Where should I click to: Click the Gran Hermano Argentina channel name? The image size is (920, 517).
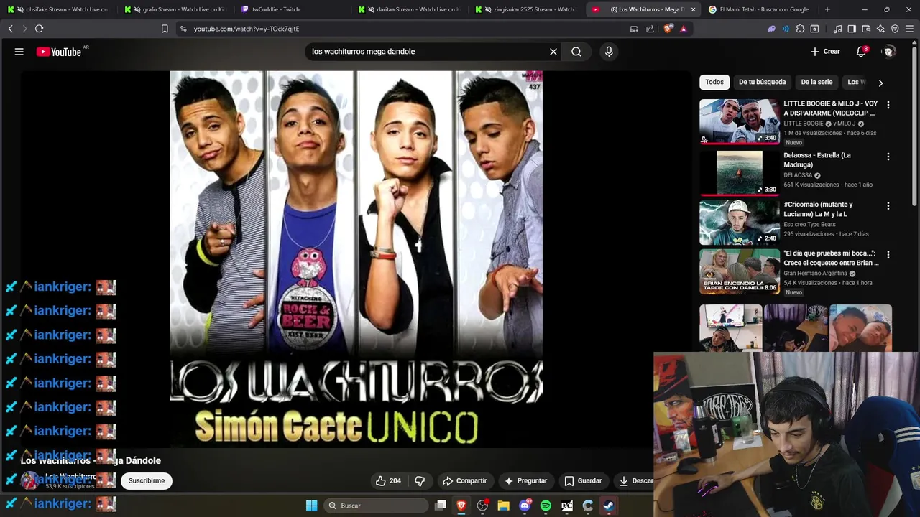(815, 274)
